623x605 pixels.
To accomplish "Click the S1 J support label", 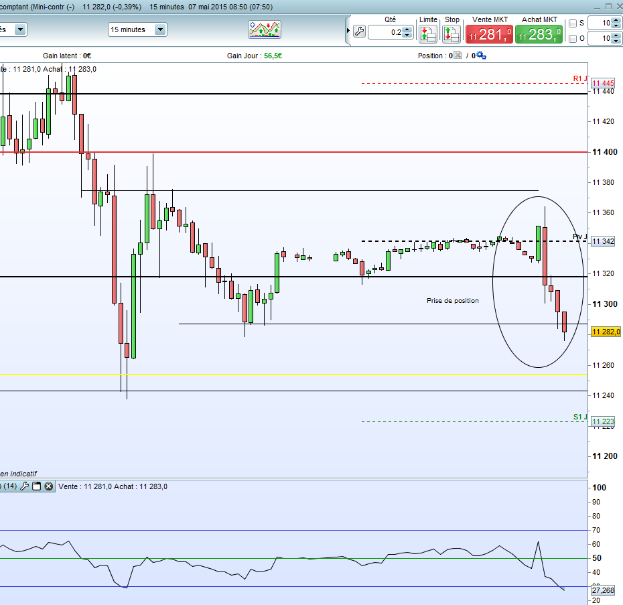I will (x=580, y=417).
